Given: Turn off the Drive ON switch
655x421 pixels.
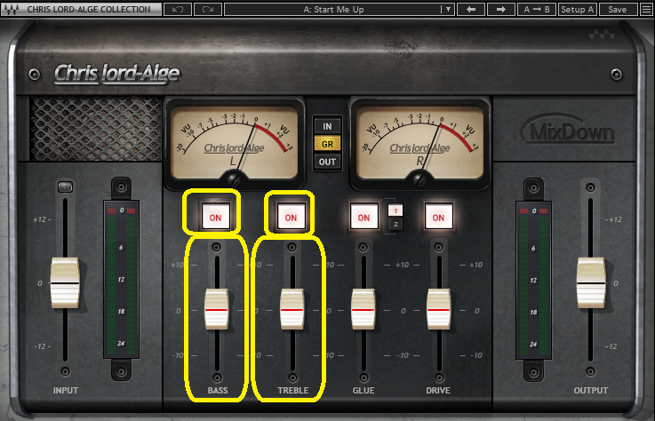Looking at the screenshot, I should tap(436, 216).
